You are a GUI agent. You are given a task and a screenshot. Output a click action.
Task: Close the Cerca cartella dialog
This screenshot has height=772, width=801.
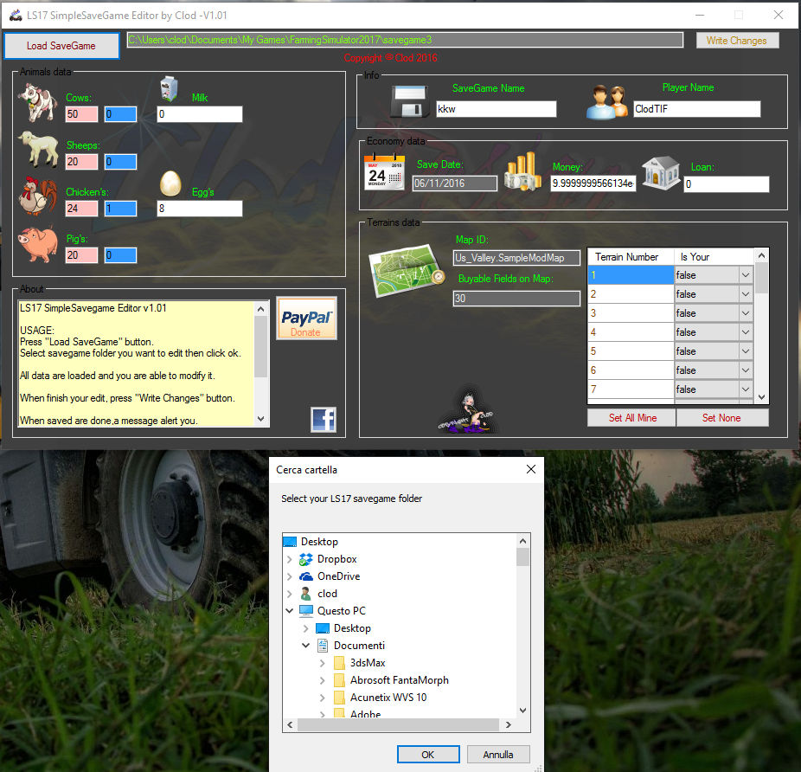[x=531, y=469]
